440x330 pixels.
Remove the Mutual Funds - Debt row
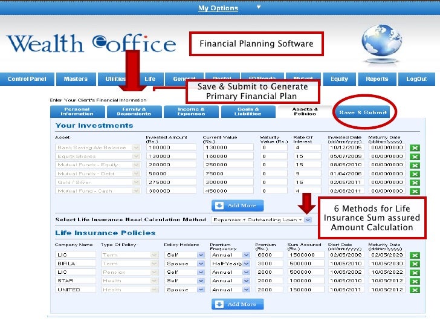click(415, 174)
